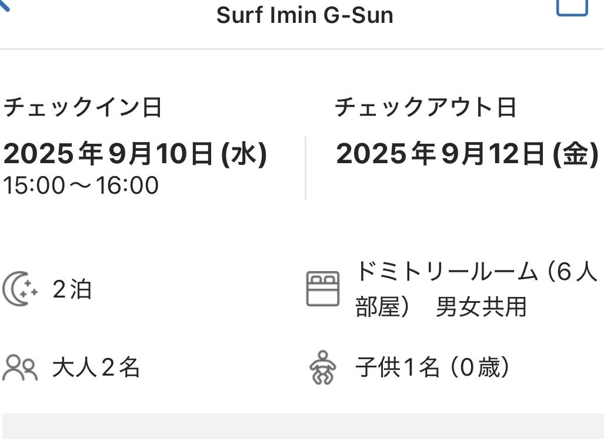The image size is (604, 439).
Task: Tap the 2泊 nights text
Action: click(x=72, y=290)
